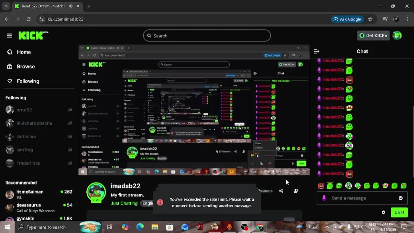Open the Chrome three-dot menu
The width and height of the screenshot is (414, 233).
pyautogui.click(x=407, y=19)
